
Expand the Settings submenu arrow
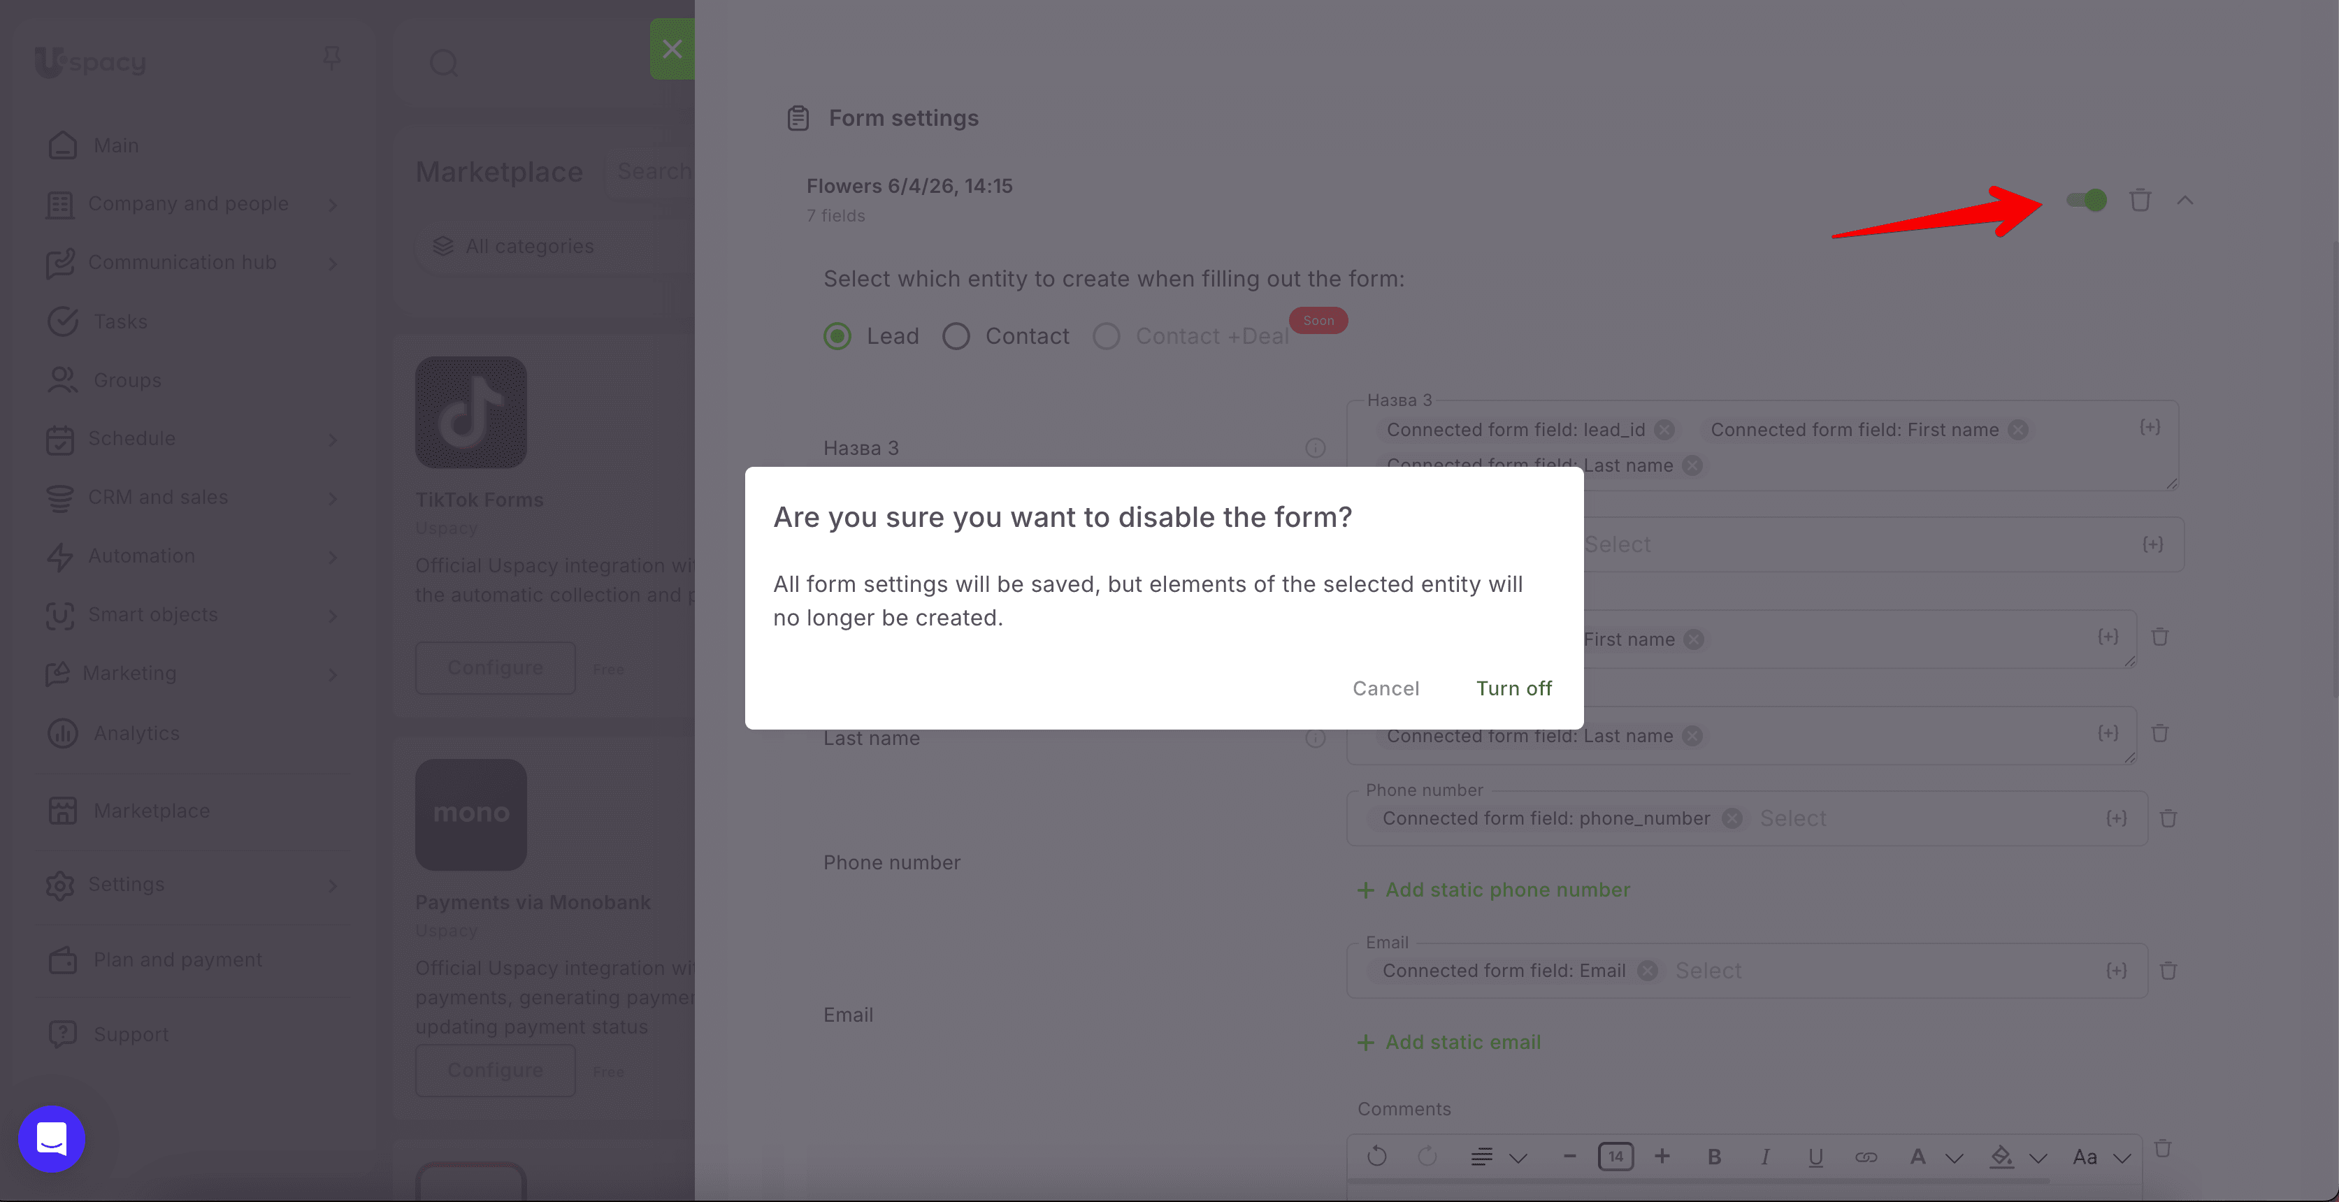[x=332, y=885]
